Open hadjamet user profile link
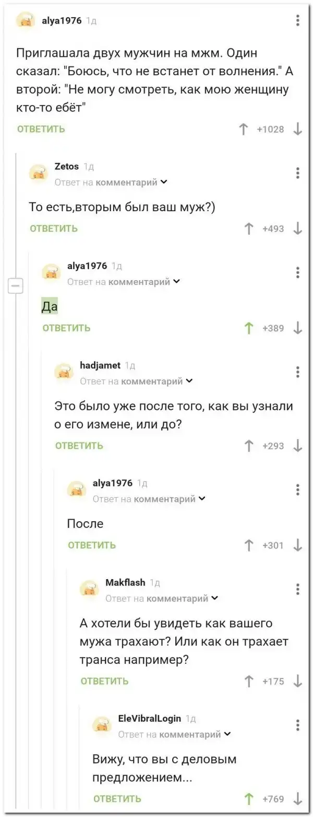This screenshot has width=313, height=817. click(x=100, y=365)
